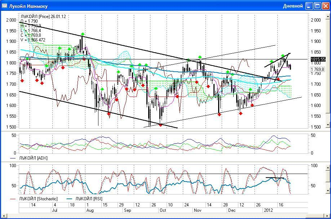Click the 'Oct' month label on date axis
Screen dimensions: 331x219
pos(163,210)
